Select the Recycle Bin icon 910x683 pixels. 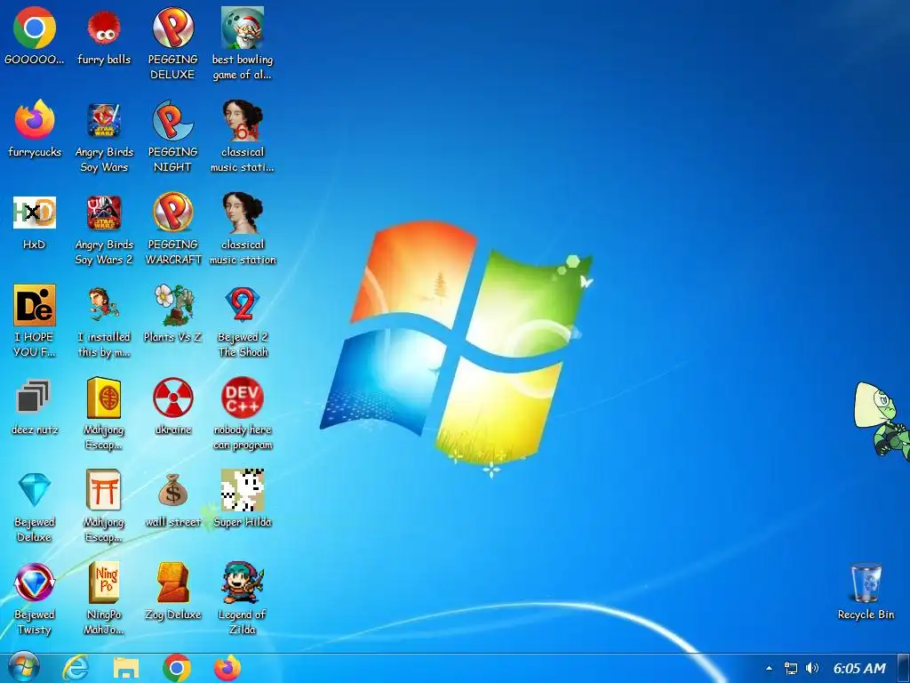(x=866, y=583)
